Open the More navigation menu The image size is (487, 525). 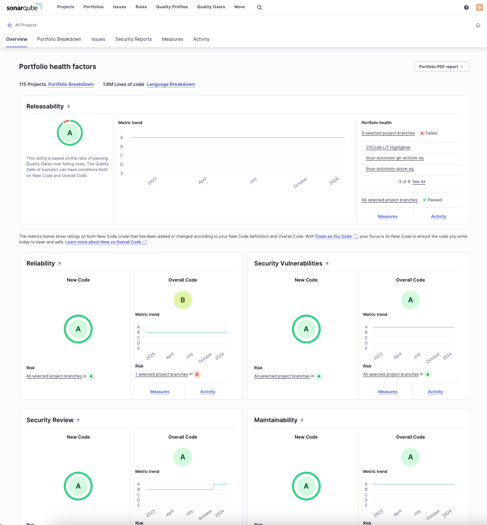click(239, 7)
